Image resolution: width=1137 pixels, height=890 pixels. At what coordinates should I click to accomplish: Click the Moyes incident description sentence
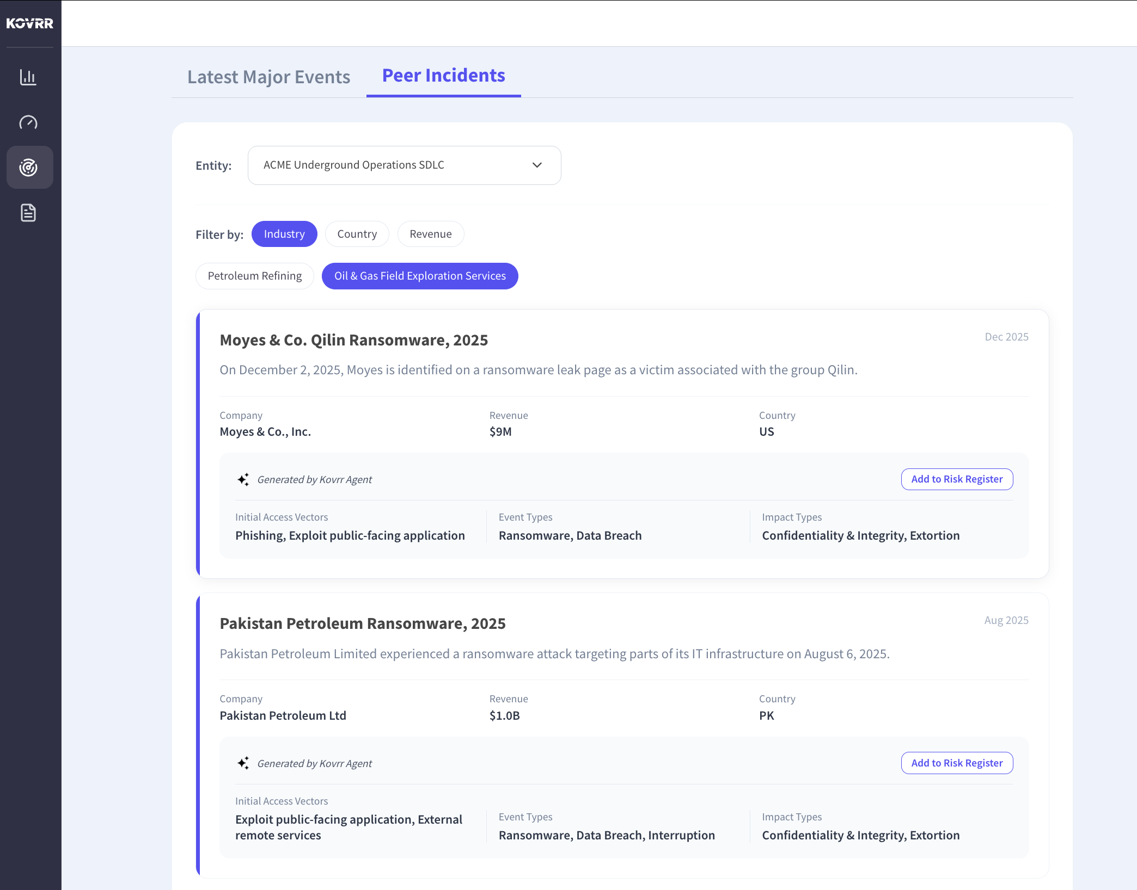539,370
